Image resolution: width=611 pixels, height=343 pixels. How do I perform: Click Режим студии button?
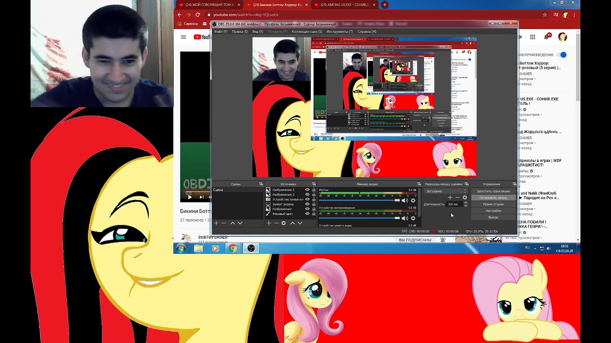(493, 204)
